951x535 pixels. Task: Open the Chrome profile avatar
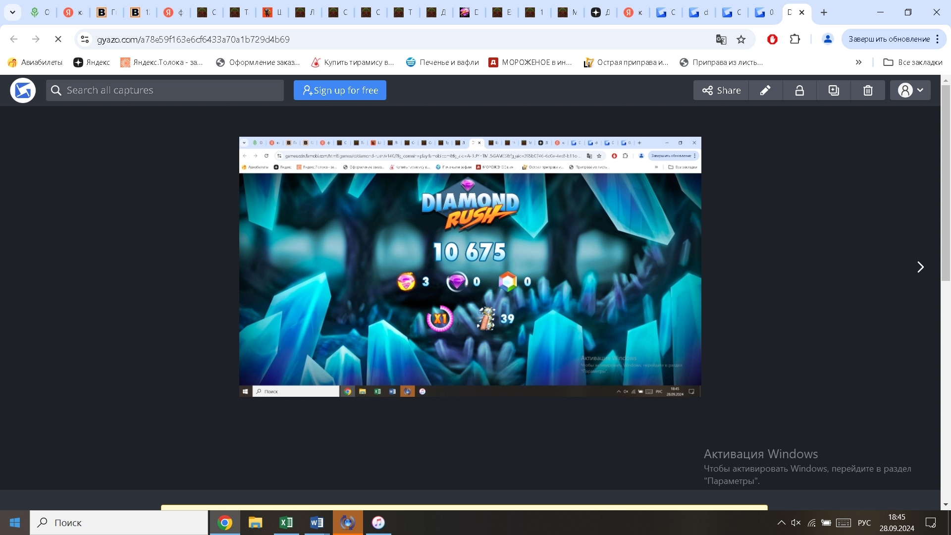(x=828, y=39)
